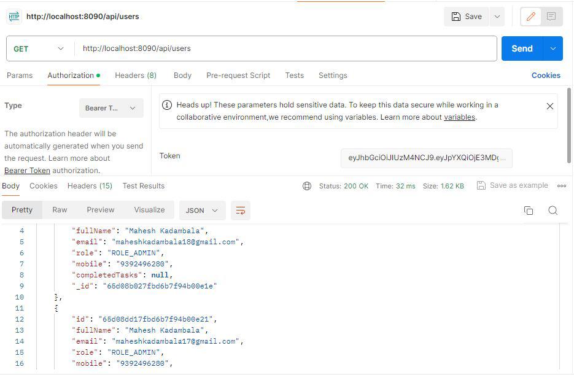Open search in response with magnifier icon
574x375 pixels.
553,210
